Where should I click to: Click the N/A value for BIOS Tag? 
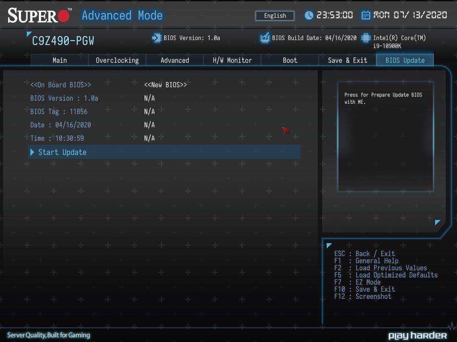point(149,112)
